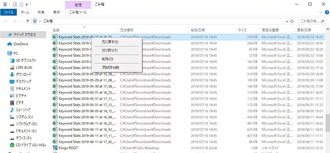This screenshot has width=330, height=153.
Task: Click the 管理 contextual tab header
Action: tap(78, 5)
